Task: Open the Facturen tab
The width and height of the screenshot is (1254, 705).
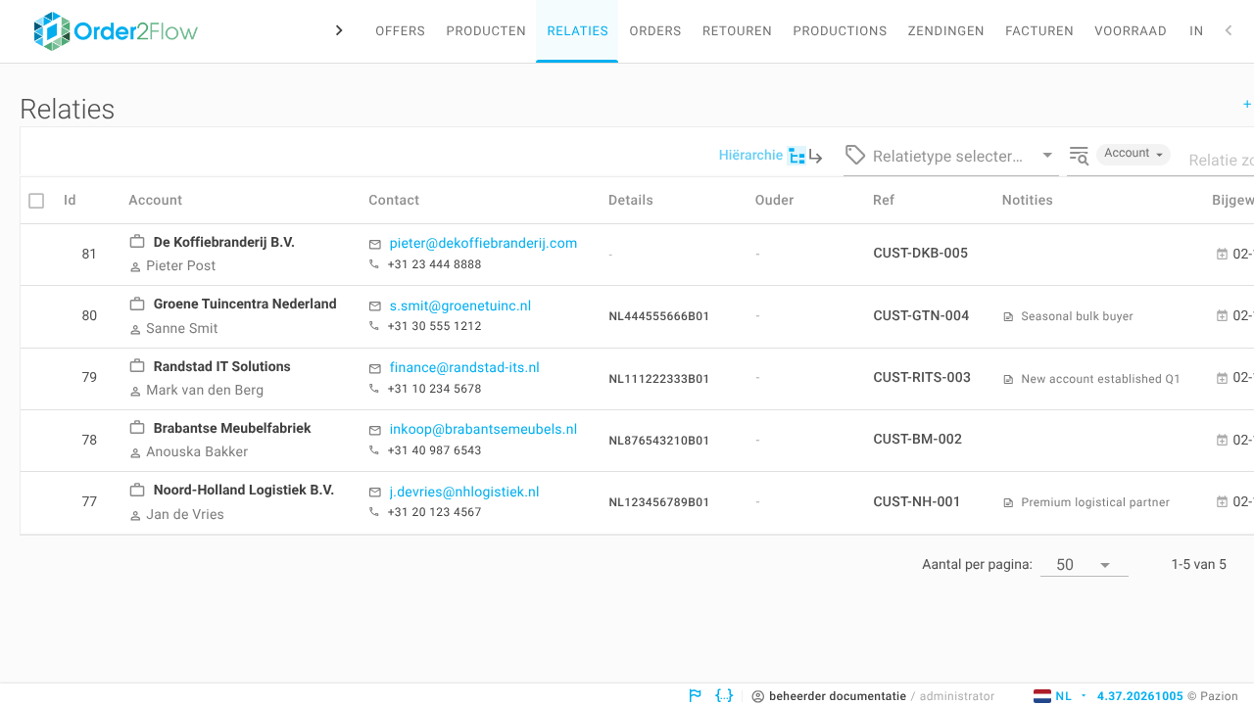Action: pos(1039,31)
